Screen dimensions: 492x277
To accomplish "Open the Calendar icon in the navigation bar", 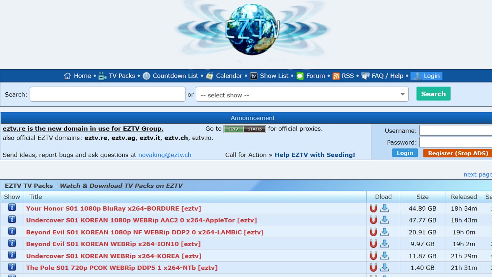I will click(x=210, y=76).
